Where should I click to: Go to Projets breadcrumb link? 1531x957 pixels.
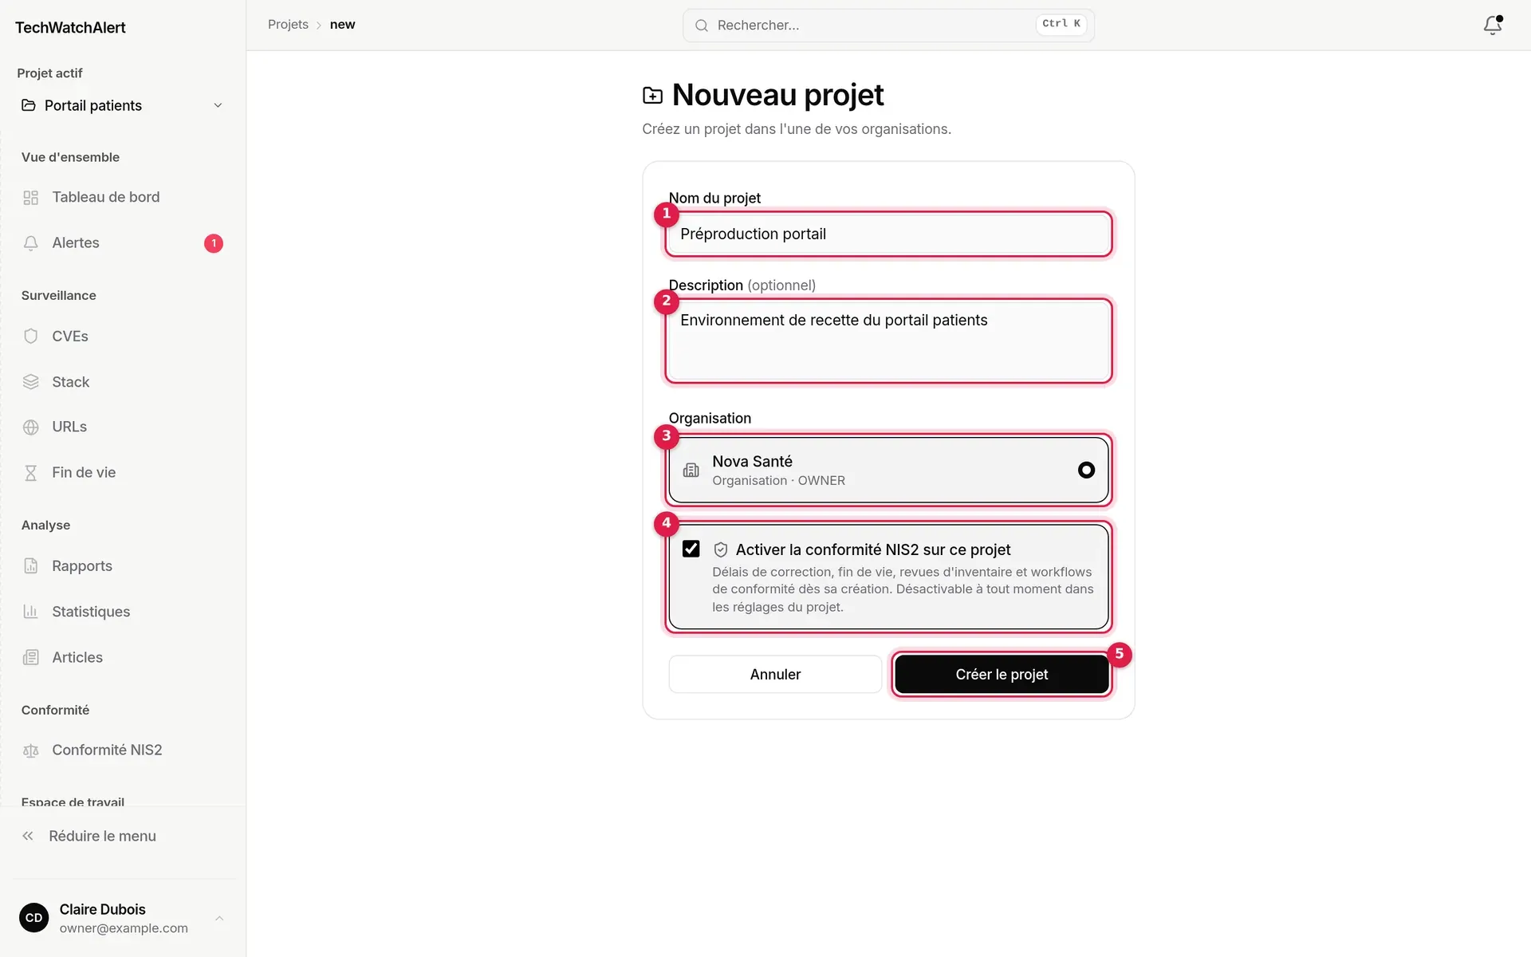(x=288, y=25)
